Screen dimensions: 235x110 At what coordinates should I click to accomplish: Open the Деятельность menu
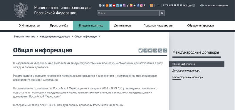pos(123,26)
